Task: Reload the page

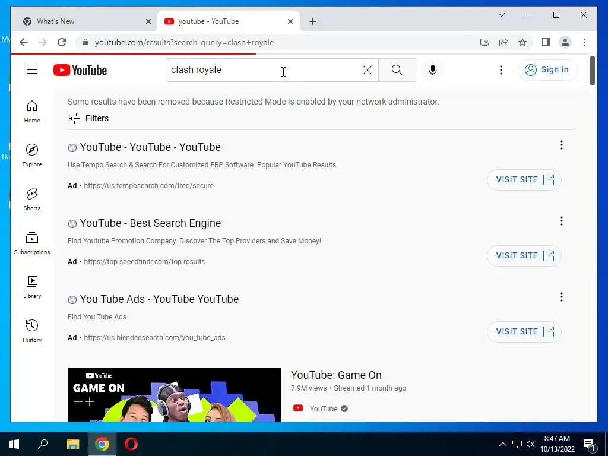Action: 62,42
